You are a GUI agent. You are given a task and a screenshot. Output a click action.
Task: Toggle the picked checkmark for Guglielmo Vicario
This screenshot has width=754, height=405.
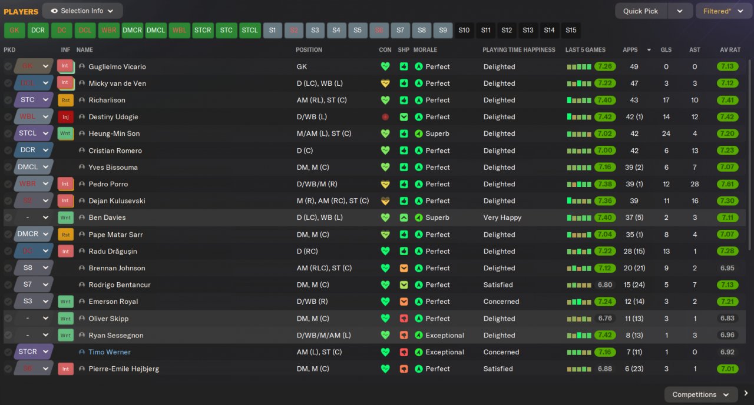(8, 66)
